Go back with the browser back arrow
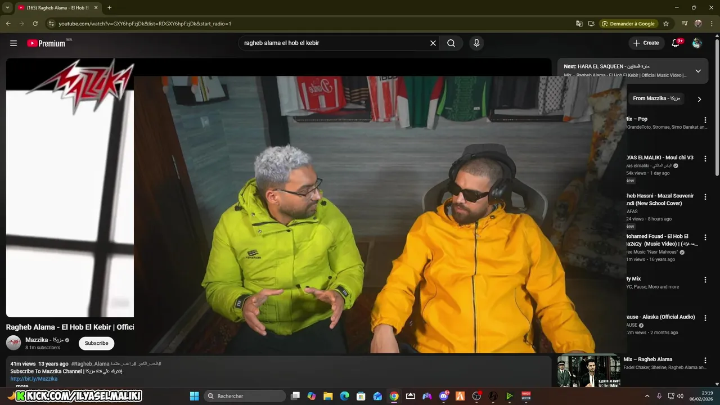The height and width of the screenshot is (405, 720). pos(8,24)
